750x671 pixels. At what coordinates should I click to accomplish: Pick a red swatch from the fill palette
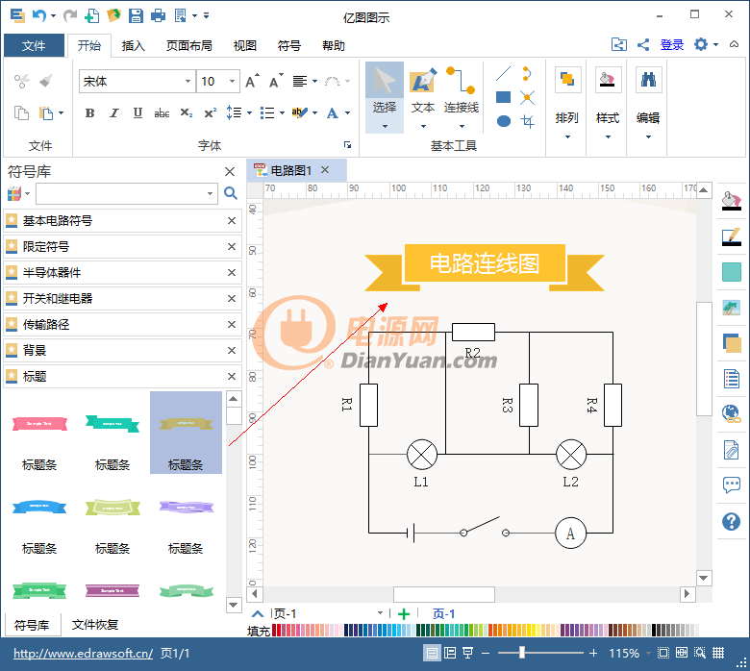(275, 630)
